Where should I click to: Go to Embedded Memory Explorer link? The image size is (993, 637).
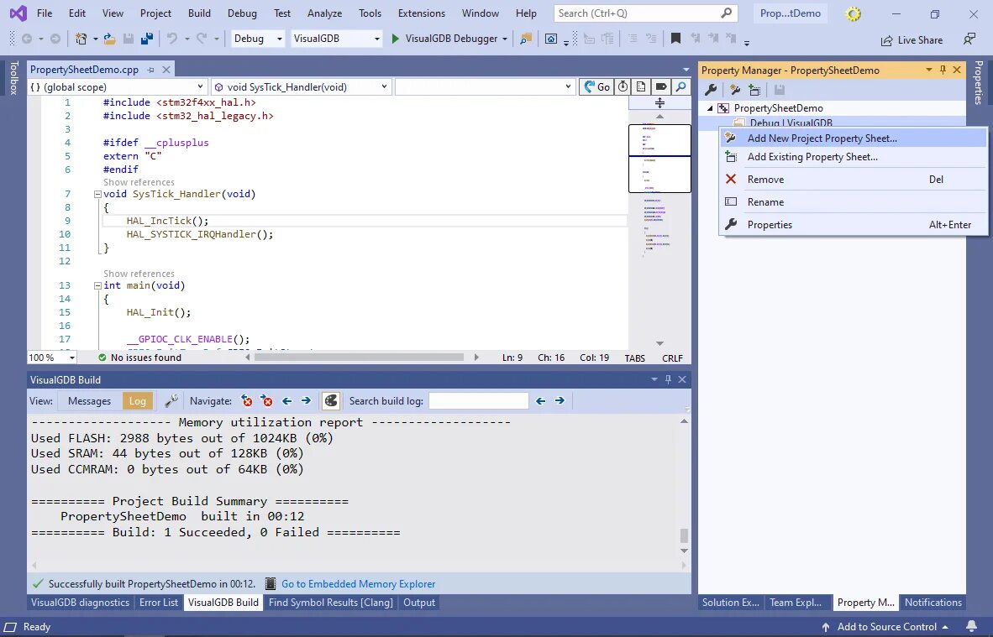[359, 584]
